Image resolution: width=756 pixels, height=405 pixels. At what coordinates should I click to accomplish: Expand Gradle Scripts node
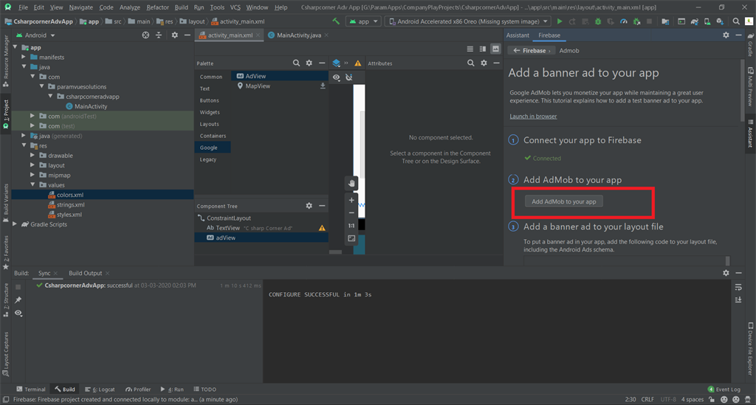click(x=15, y=224)
